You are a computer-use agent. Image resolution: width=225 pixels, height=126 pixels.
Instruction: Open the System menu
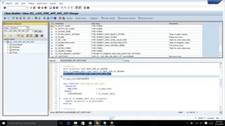[53, 3]
